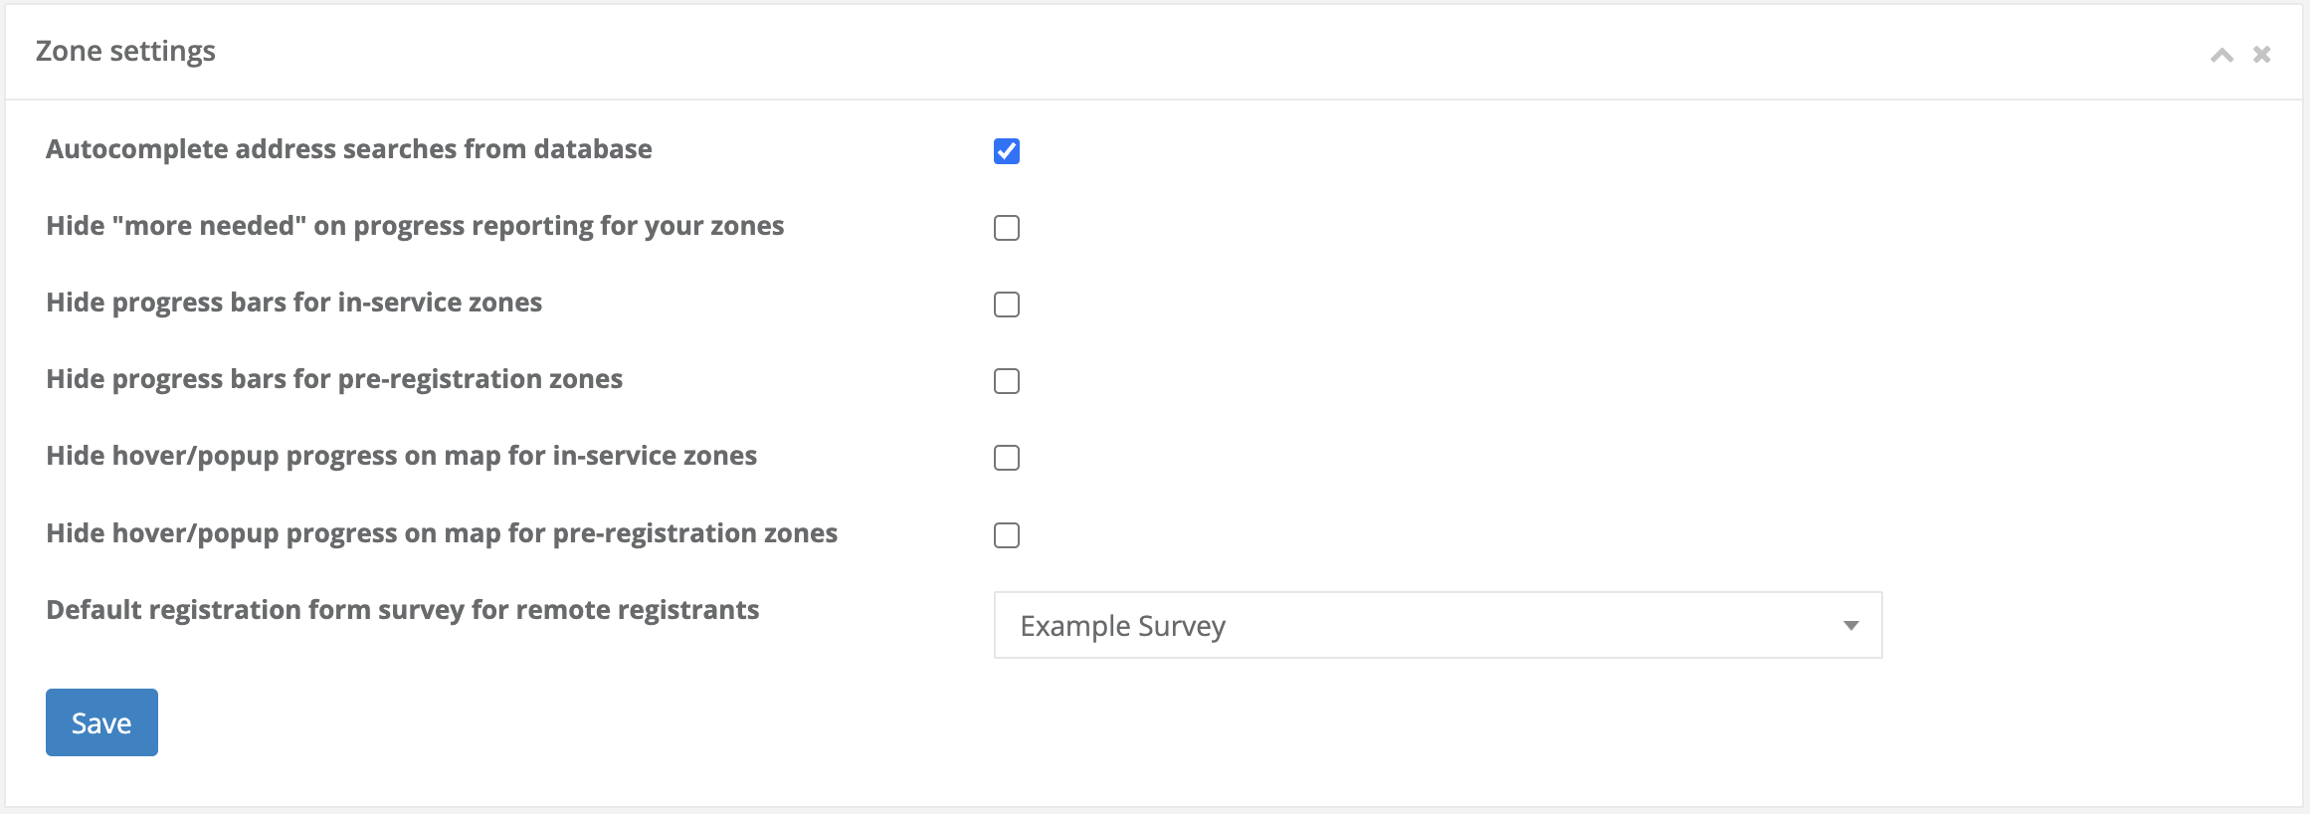The image size is (2310, 814).
Task: Click the in-service zones progress bars label
Action: [x=294, y=303]
